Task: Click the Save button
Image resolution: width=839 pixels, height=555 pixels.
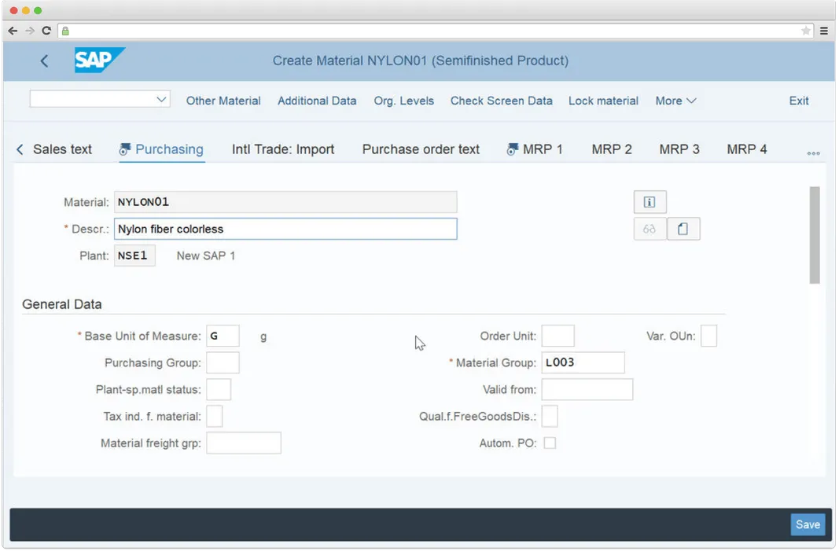Action: tap(808, 524)
